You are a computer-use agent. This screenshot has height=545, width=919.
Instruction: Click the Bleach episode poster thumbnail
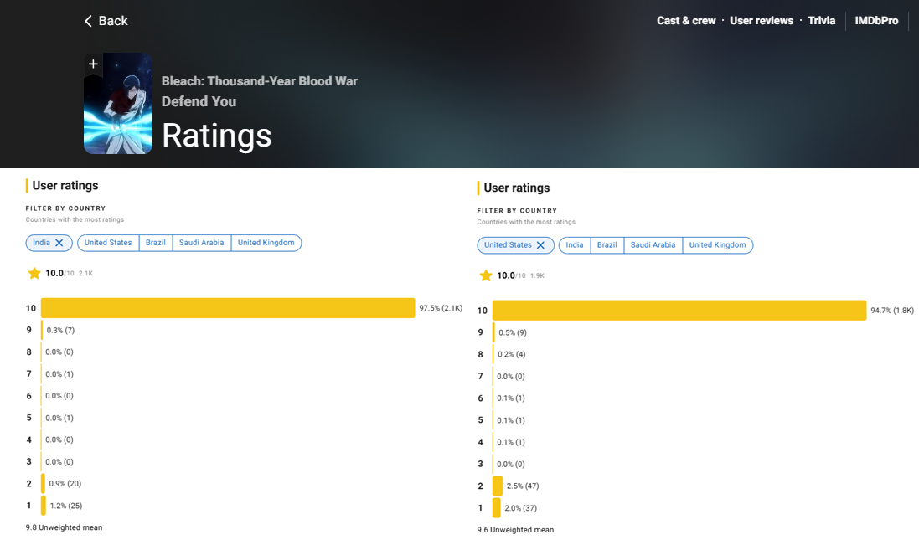118,104
